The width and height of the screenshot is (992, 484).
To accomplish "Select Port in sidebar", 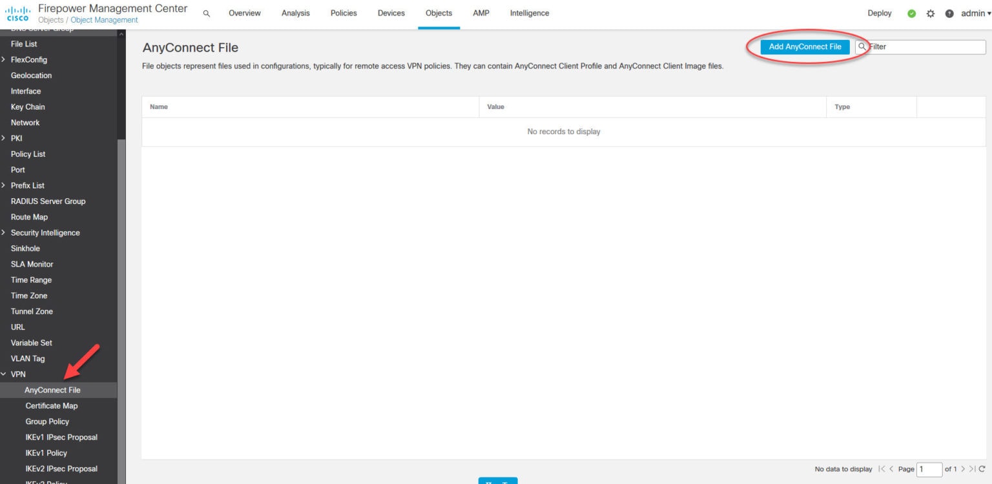I will click(18, 170).
